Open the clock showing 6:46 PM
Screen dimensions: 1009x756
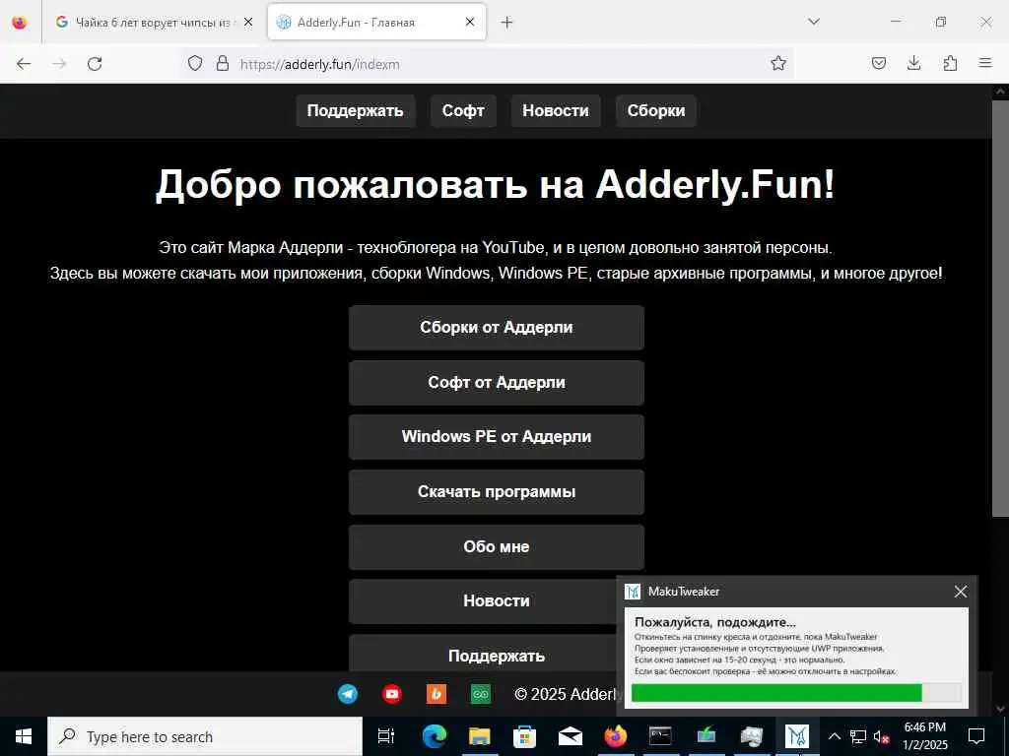point(925,736)
